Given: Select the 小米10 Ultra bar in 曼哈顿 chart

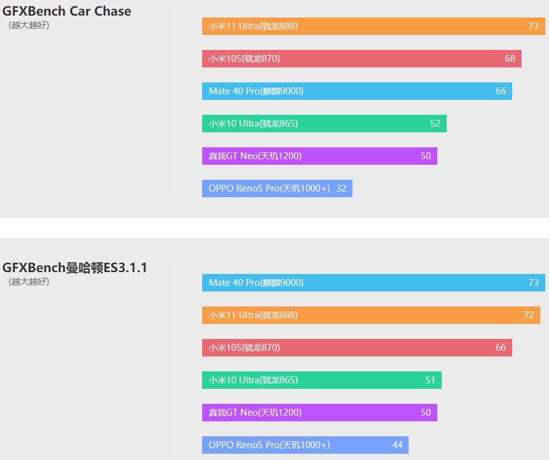Looking at the screenshot, I should coord(322,380).
